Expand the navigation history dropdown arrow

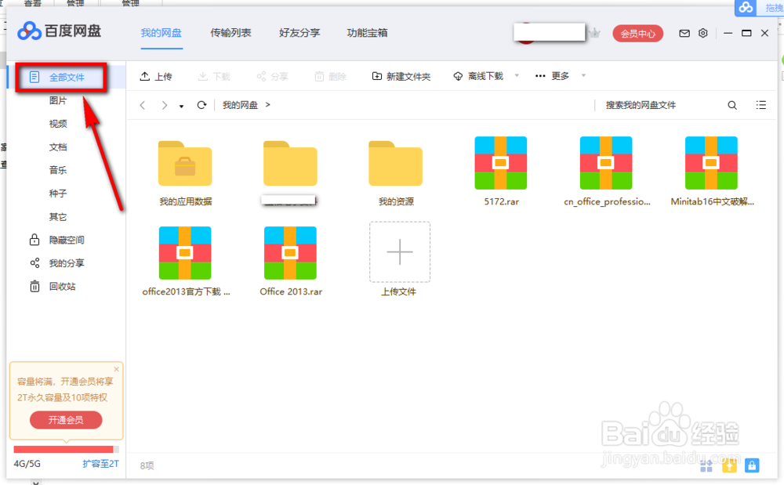[x=183, y=105]
